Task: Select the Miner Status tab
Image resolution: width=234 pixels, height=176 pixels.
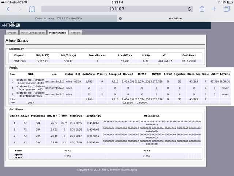Action: tap(57, 33)
